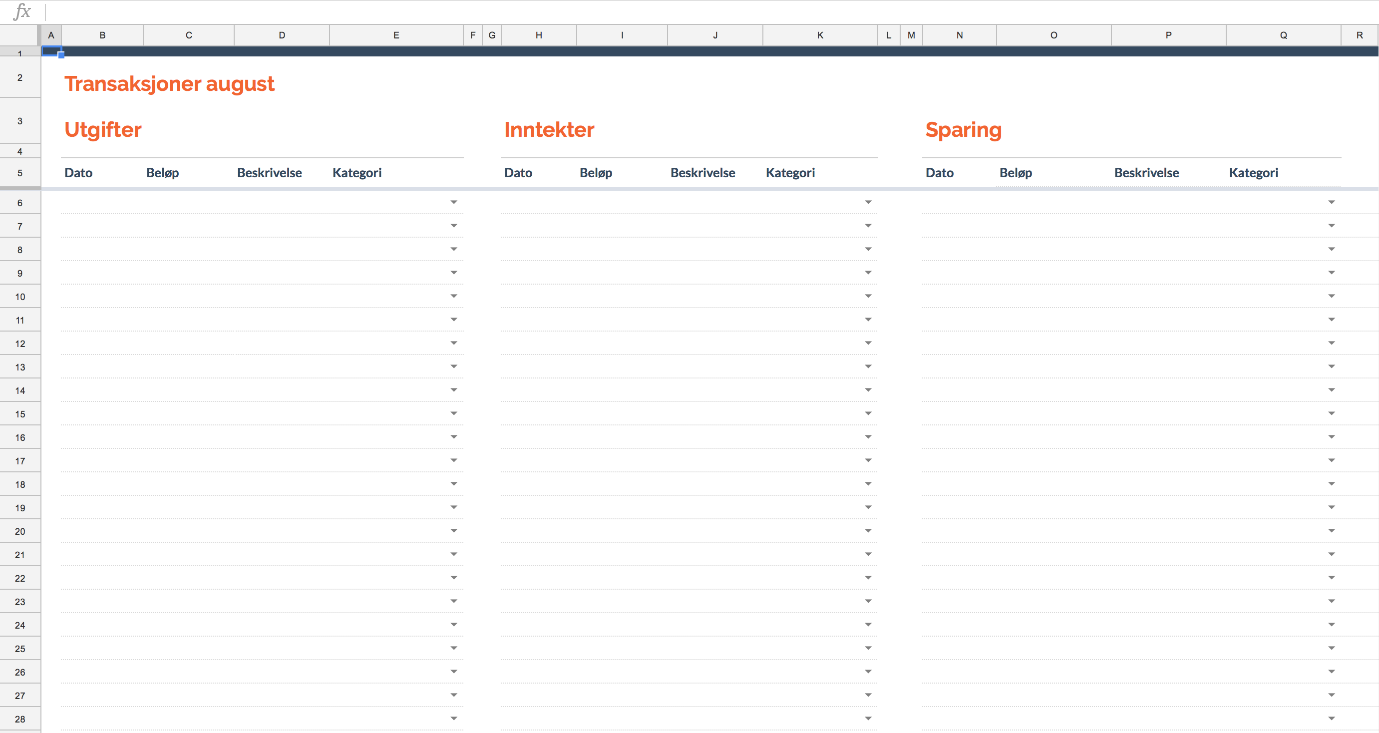The height and width of the screenshot is (733, 1379).
Task: Expand Utgifter Kategori dropdown in row 12
Action: coord(453,343)
